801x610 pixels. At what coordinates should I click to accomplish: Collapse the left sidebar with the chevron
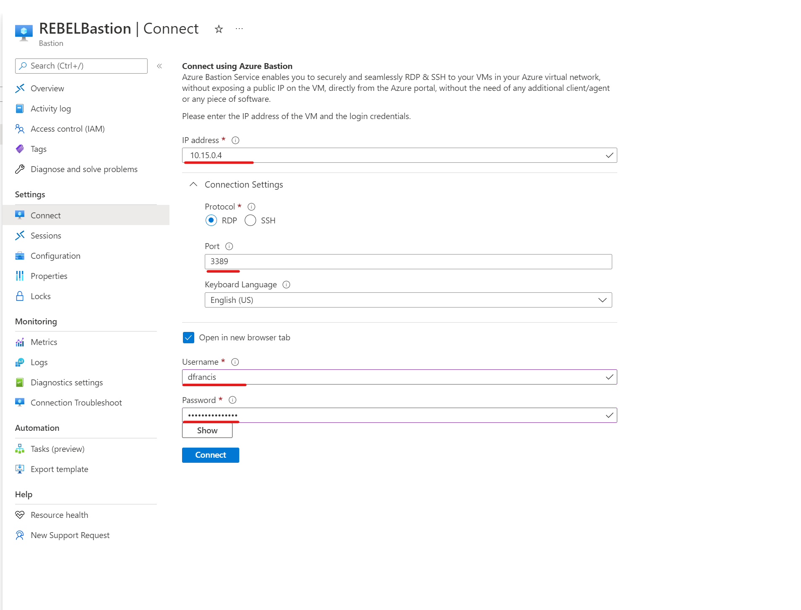tap(159, 66)
